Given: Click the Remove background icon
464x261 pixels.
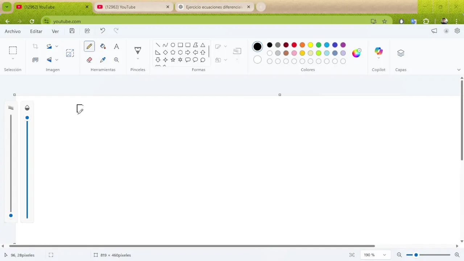Looking at the screenshot, I should (x=35, y=60).
